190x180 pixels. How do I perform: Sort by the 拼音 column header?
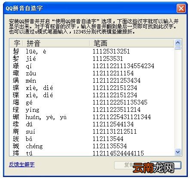coord(56,43)
